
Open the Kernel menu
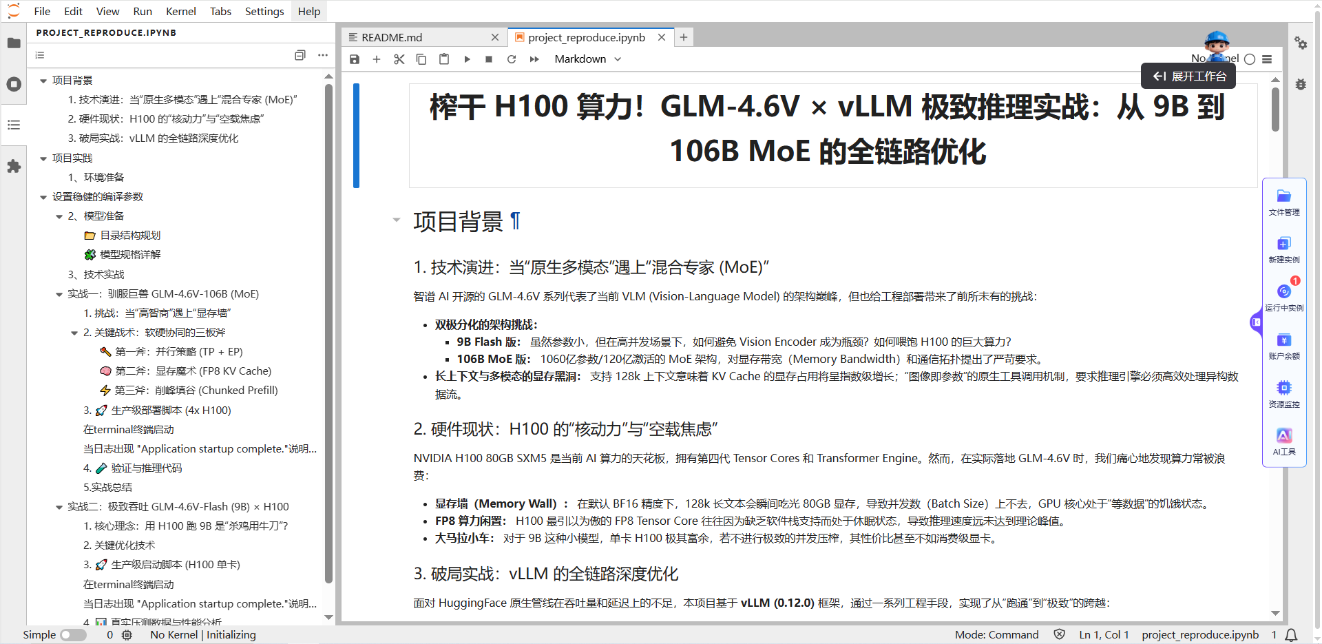click(181, 11)
